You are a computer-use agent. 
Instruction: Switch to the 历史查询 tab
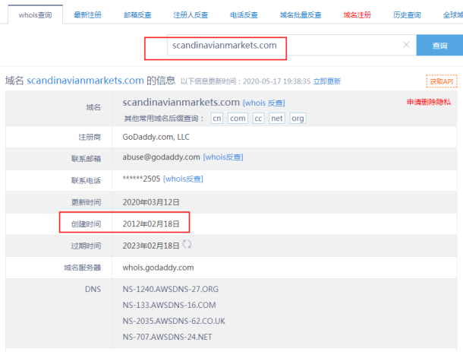407,14
